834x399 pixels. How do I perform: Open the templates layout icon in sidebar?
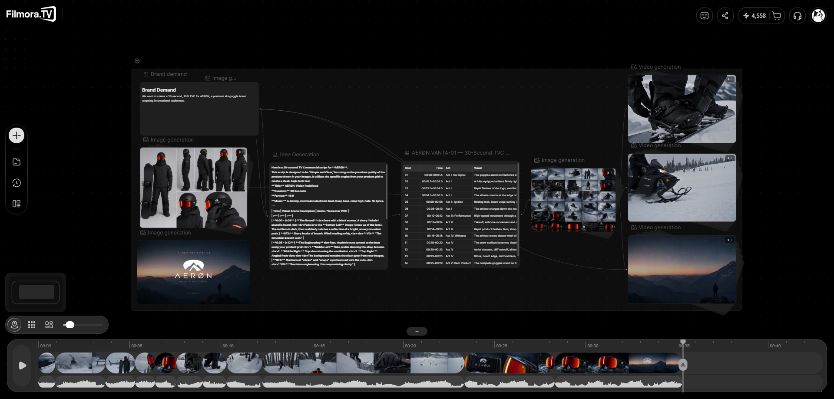(x=17, y=204)
